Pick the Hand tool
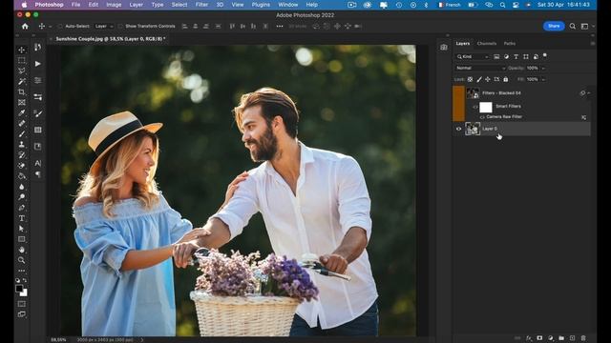The width and height of the screenshot is (611, 343). 22,250
